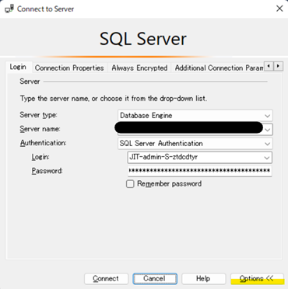Click the Login field label
Image resolution: width=288 pixels, height=289 pixels.
(40, 157)
